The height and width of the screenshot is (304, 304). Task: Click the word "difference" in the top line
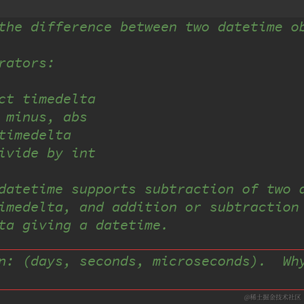tap(71, 27)
